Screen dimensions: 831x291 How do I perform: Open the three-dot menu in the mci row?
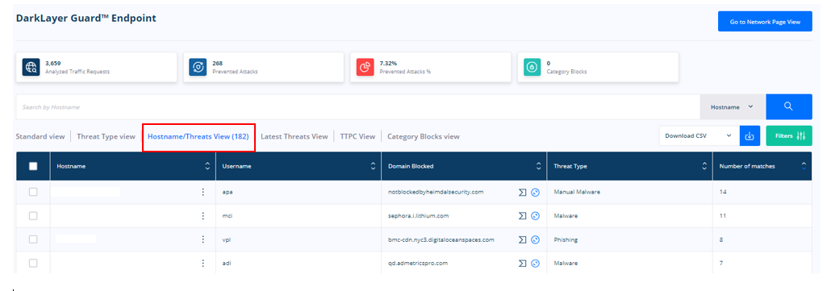(203, 216)
